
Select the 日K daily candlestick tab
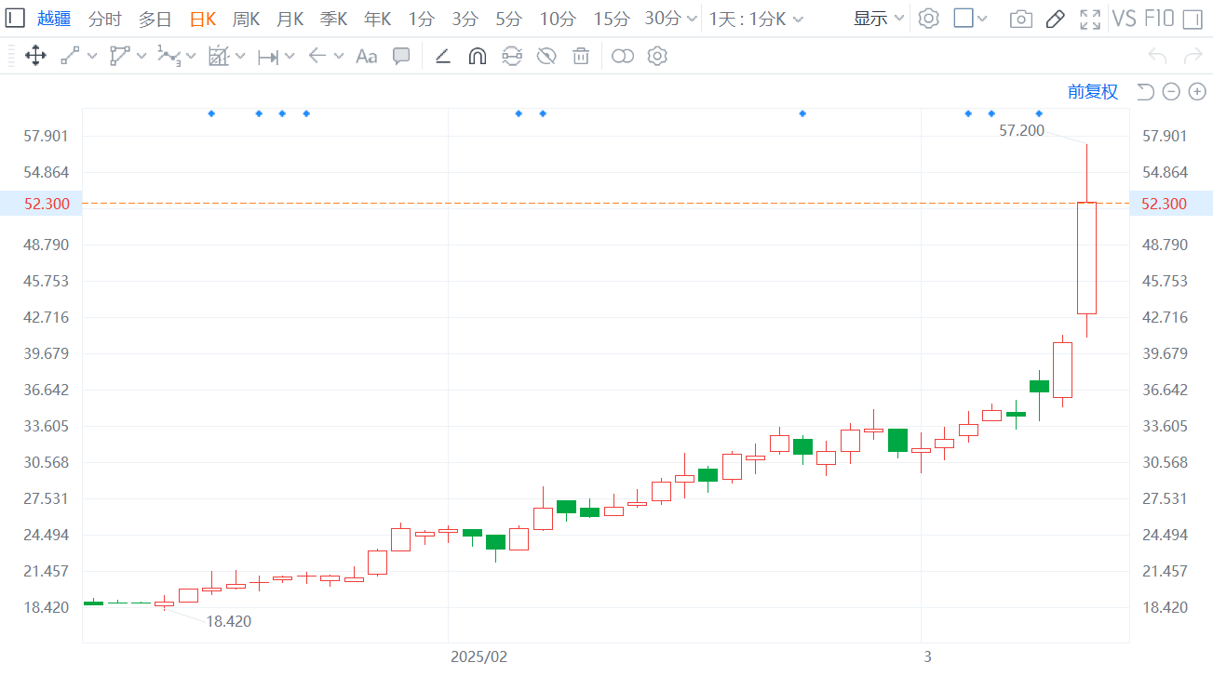click(x=202, y=19)
